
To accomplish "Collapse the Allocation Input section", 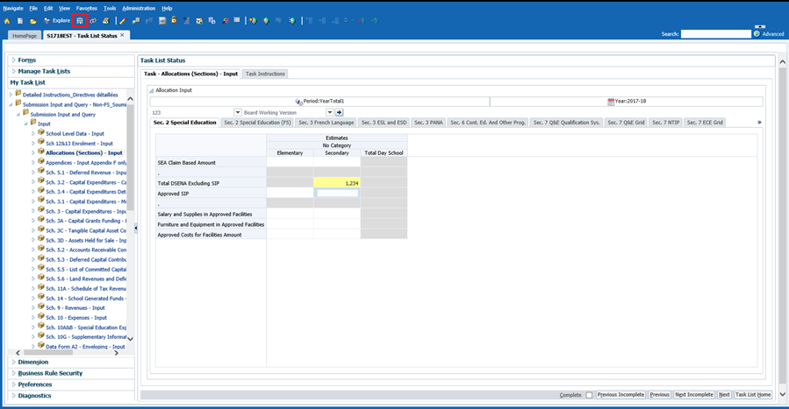I will [150, 90].
